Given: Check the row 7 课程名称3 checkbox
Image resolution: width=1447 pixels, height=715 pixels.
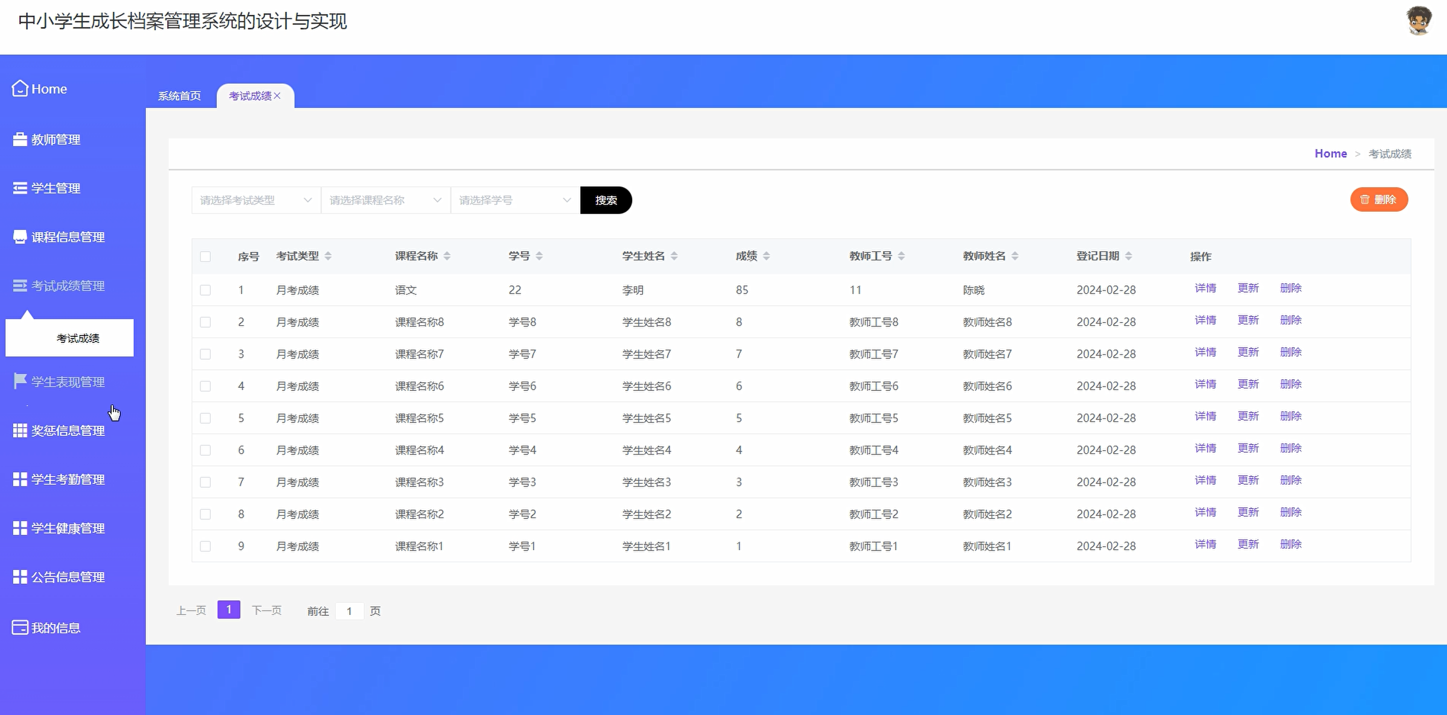Looking at the screenshot, I should click(x=205, y=482).
